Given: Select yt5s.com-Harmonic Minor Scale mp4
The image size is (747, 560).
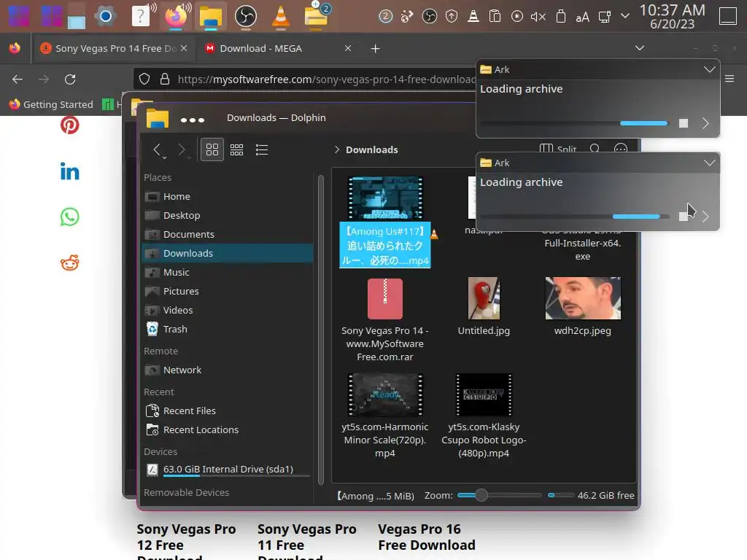Looking at the screenshot, I should pyautogui.click(x=385, y=416).
